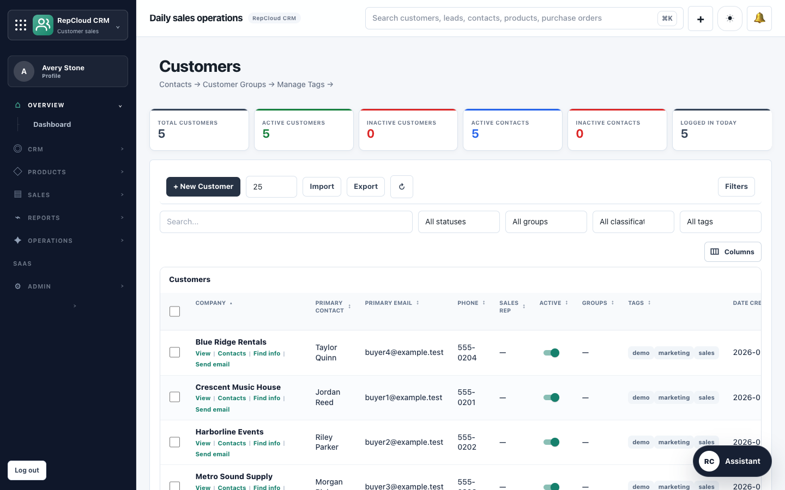The height and width of the screenshot is (490, 785).
Task: Toggle the light/dark theme sun icon
Action: 730,19
